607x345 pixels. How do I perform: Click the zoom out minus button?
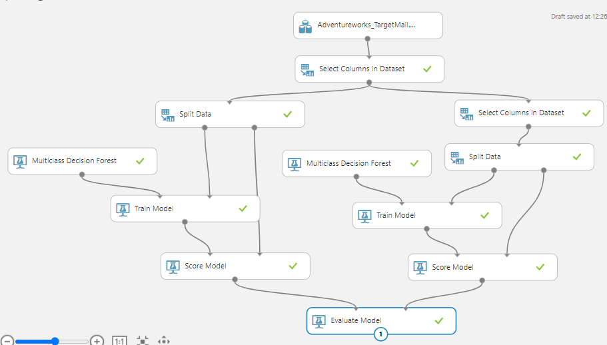[7, 341]
